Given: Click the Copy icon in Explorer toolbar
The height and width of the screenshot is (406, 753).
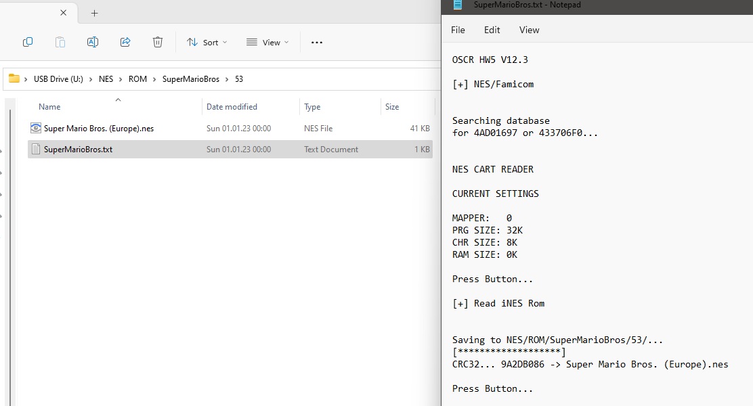Looking at the screenshot, I should click(x=28, y=42).
